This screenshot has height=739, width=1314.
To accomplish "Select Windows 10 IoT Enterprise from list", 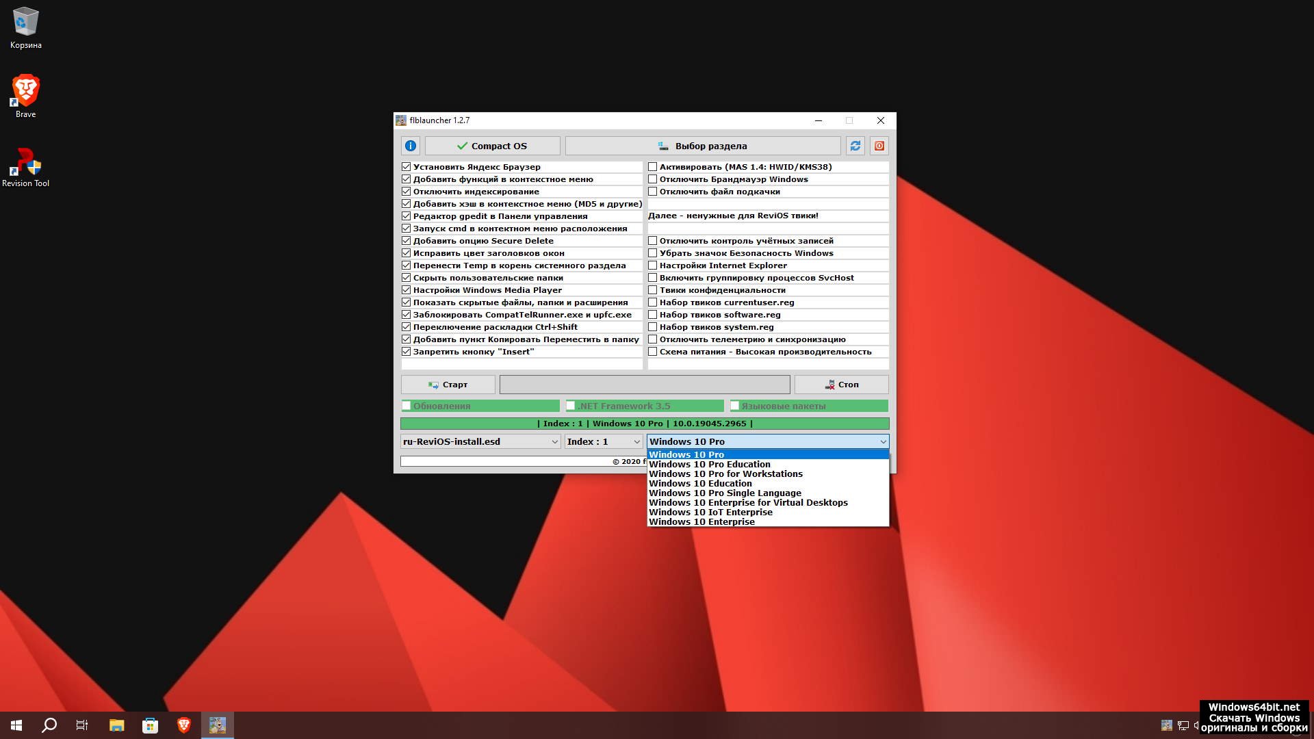I will coord(710,513).
